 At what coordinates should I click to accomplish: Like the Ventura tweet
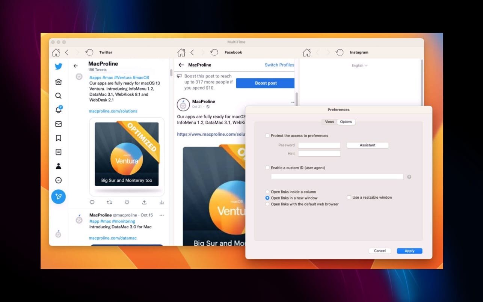coord(127,202)
